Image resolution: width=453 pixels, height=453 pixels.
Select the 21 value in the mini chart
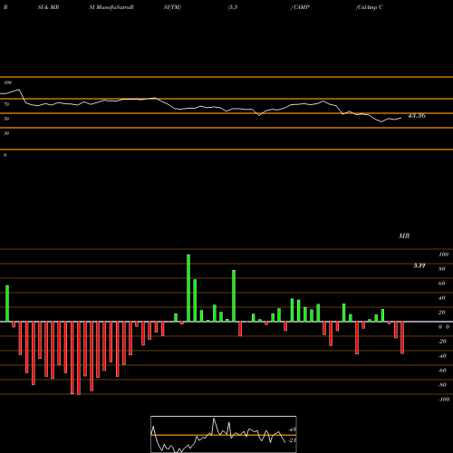point(293,440)
